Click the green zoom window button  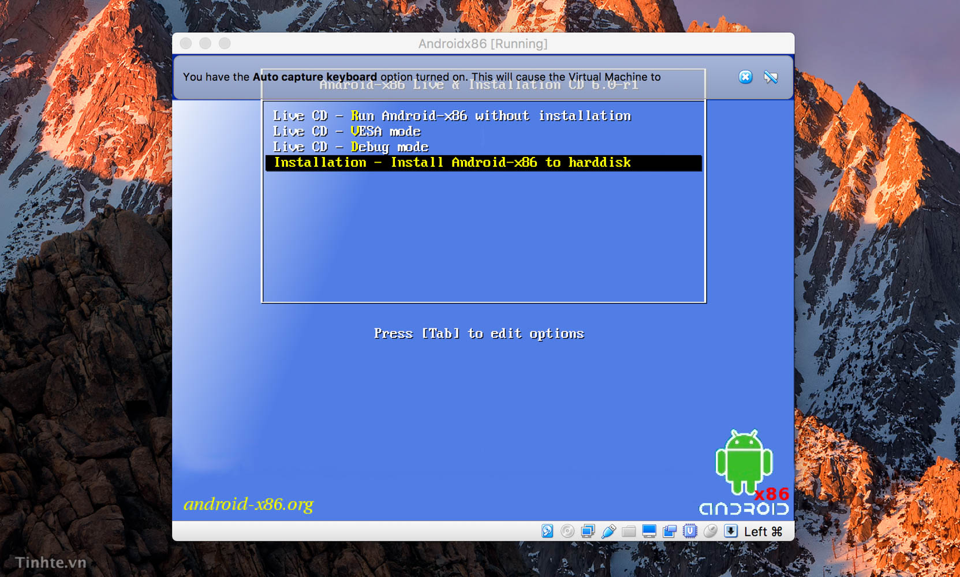pos(225,43)
